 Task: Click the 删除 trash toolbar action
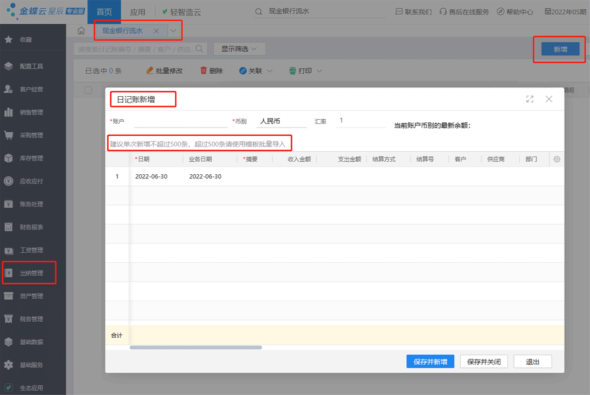tap(211, 71)
